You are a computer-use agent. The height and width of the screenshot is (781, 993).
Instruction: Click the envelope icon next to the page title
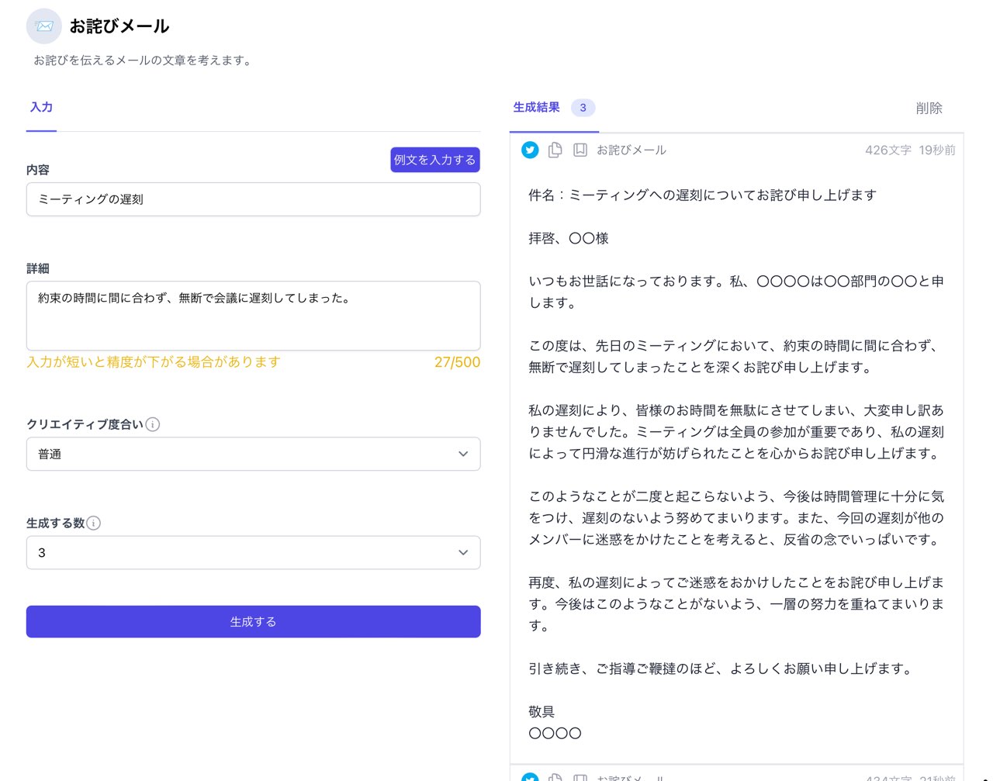pos(44,26)
